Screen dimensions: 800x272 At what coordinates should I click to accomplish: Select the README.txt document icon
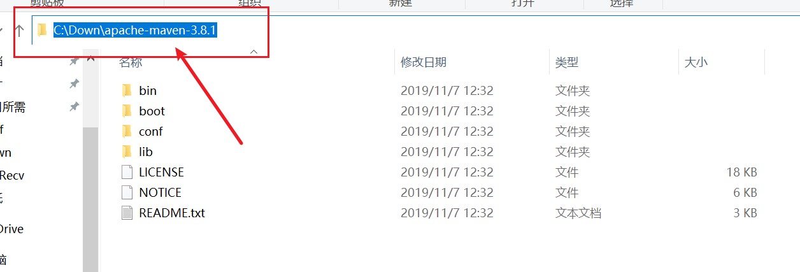pyautogui.click(x=127, y=213)
